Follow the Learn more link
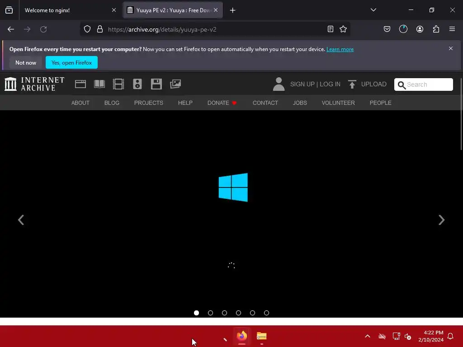 [340, 49]
